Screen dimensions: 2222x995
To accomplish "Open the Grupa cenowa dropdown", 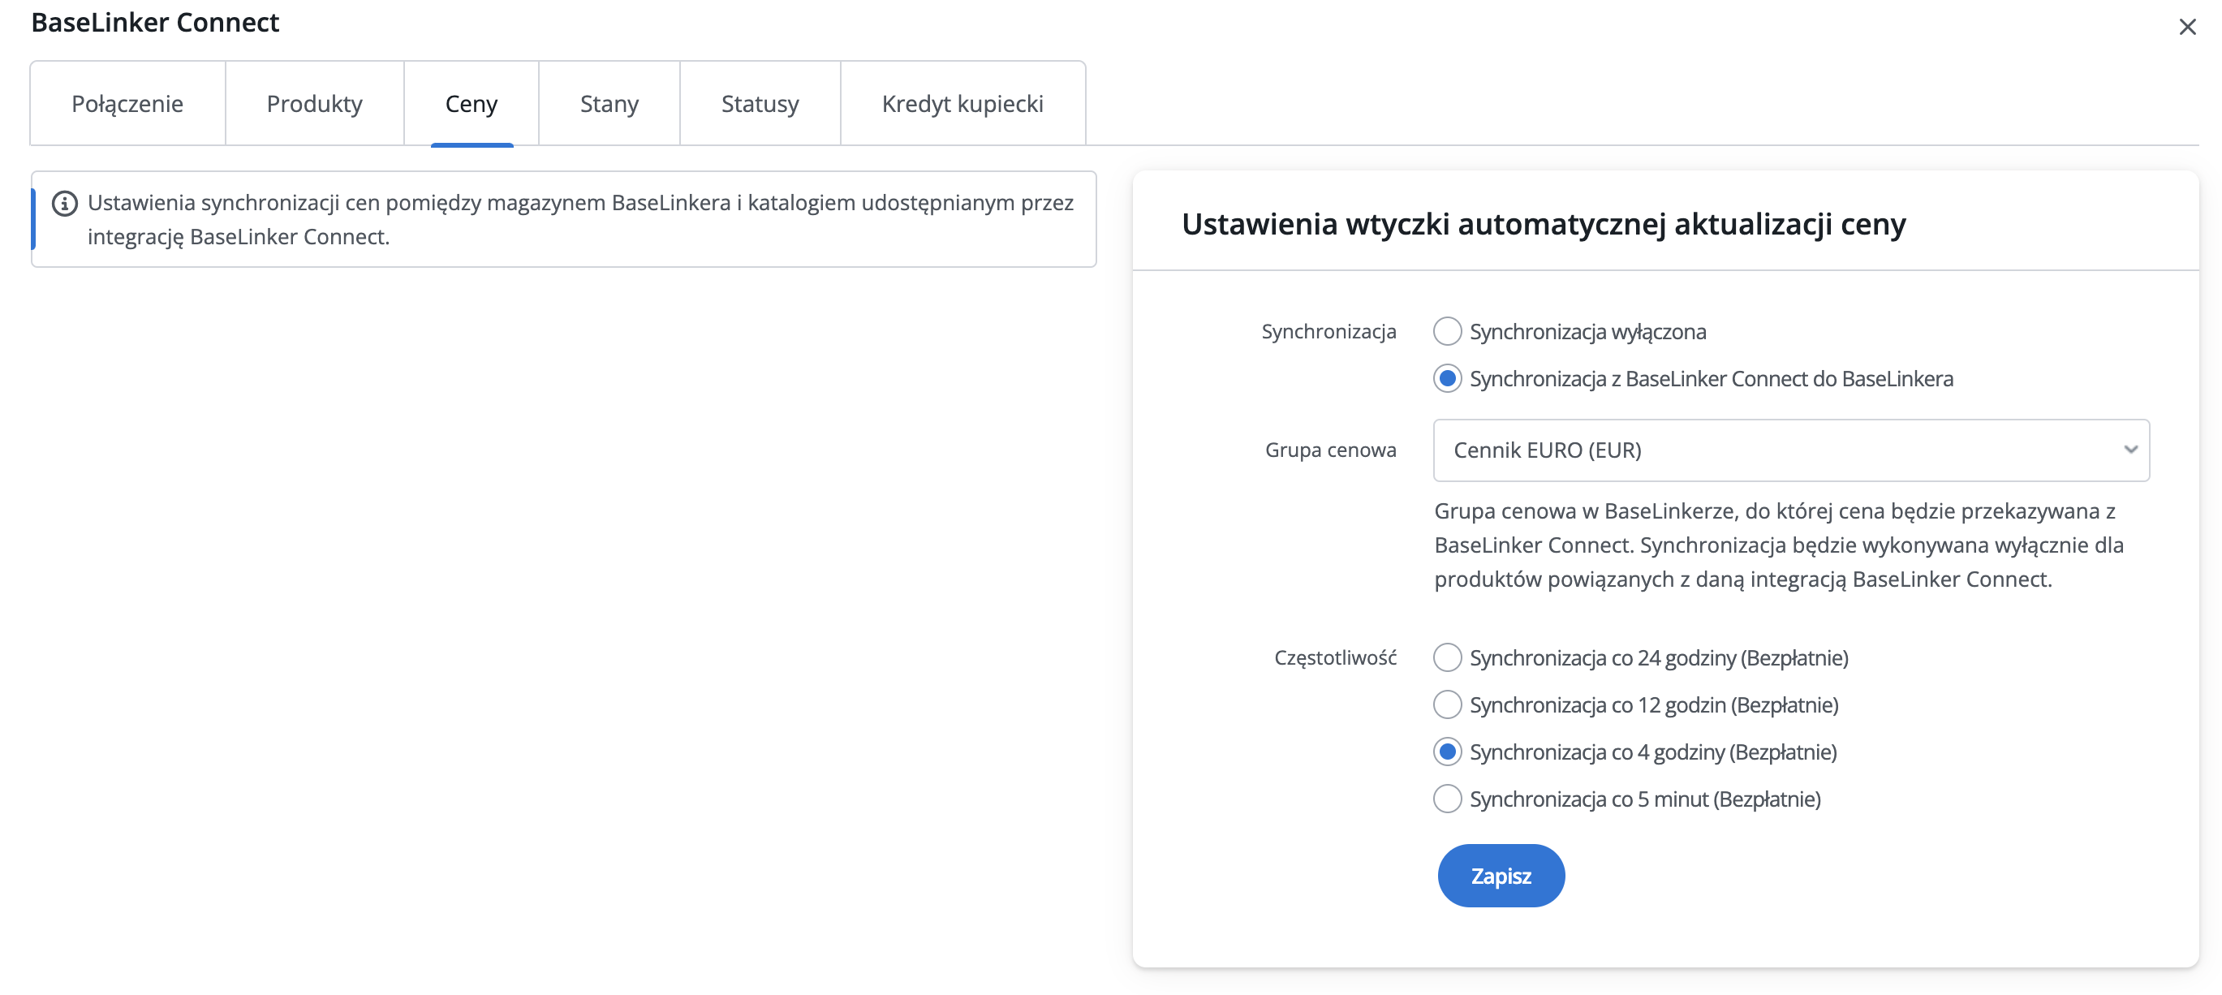I will click(x=1791, y=450).
